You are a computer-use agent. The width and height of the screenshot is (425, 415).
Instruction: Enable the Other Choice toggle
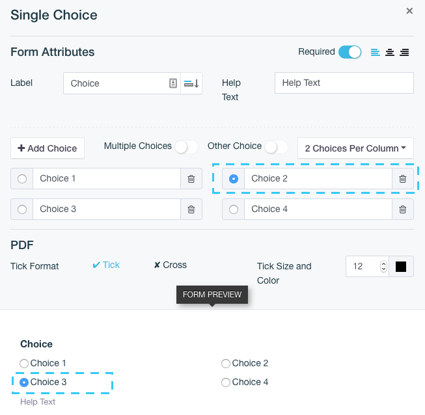pyautogui.click(x=276, y=147)
